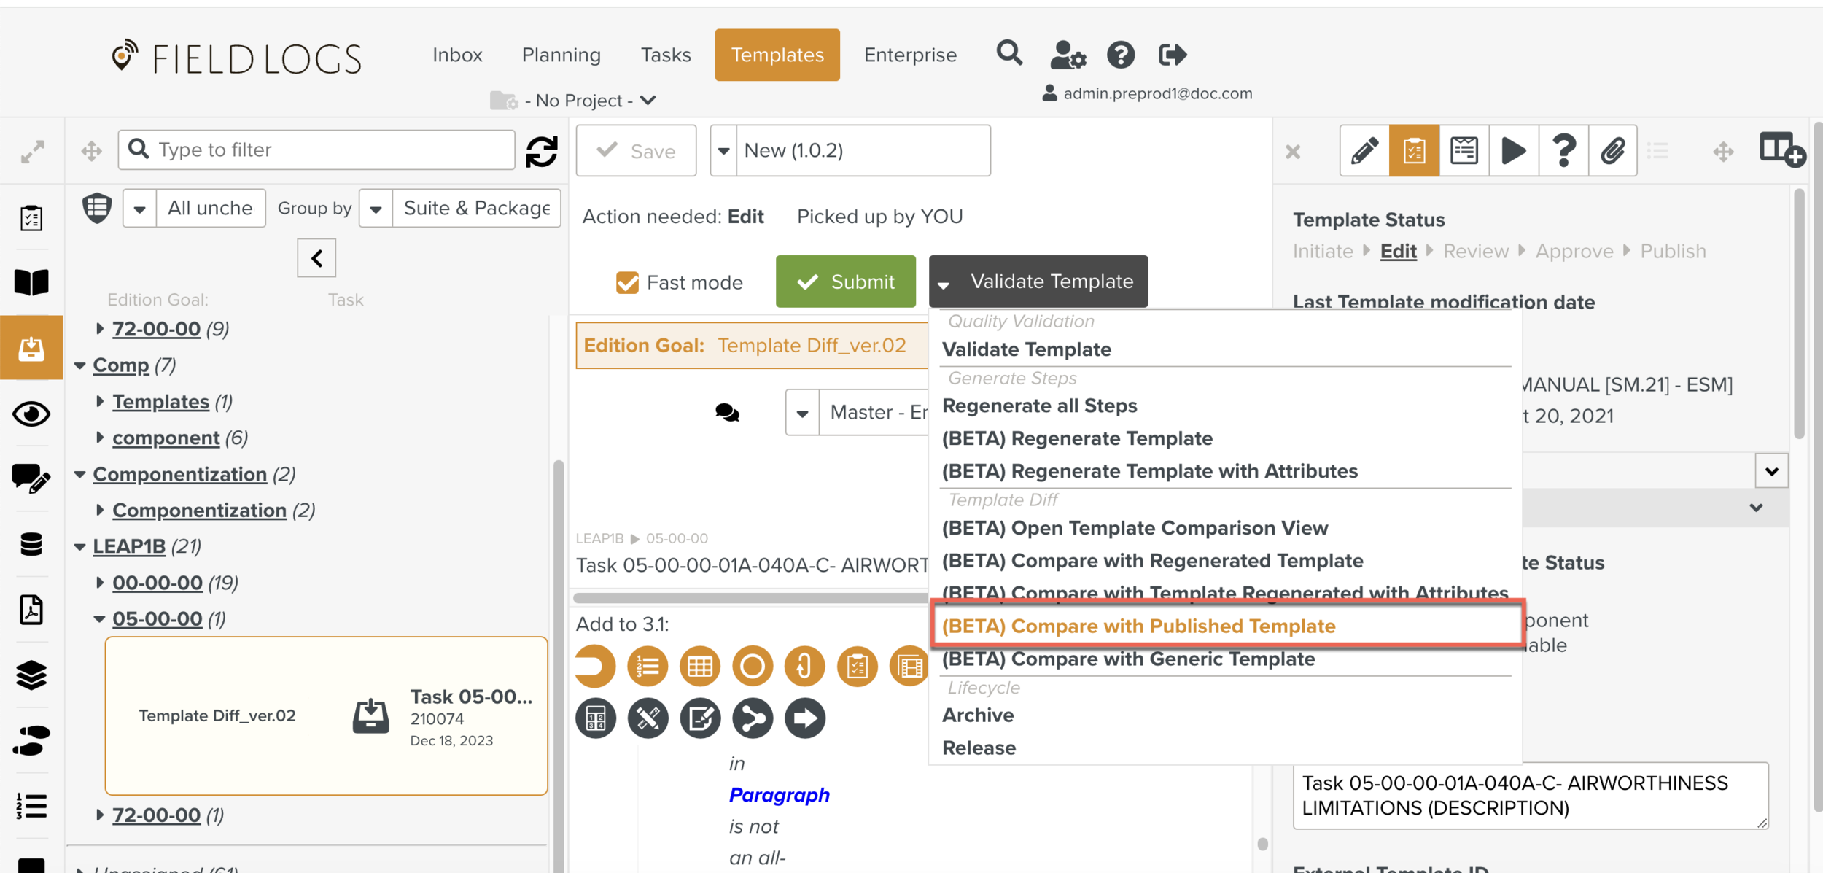Click the play run icon in right toolbar

[1514, 151]
